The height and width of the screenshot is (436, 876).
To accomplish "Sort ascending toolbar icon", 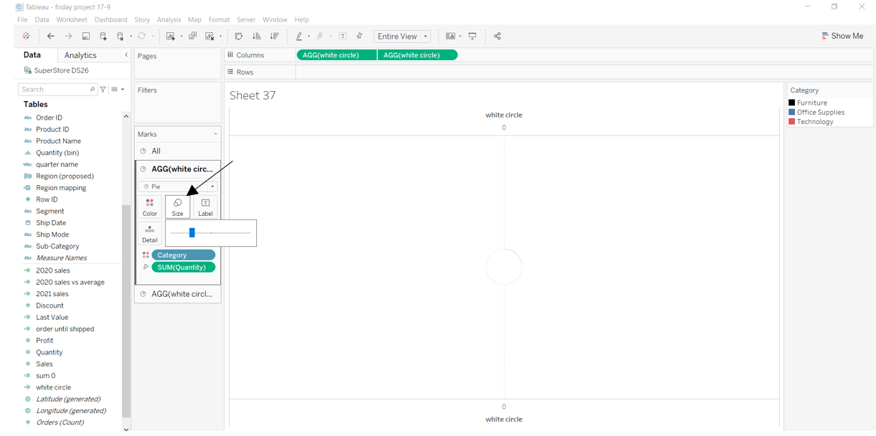I will tap(257, 36).
